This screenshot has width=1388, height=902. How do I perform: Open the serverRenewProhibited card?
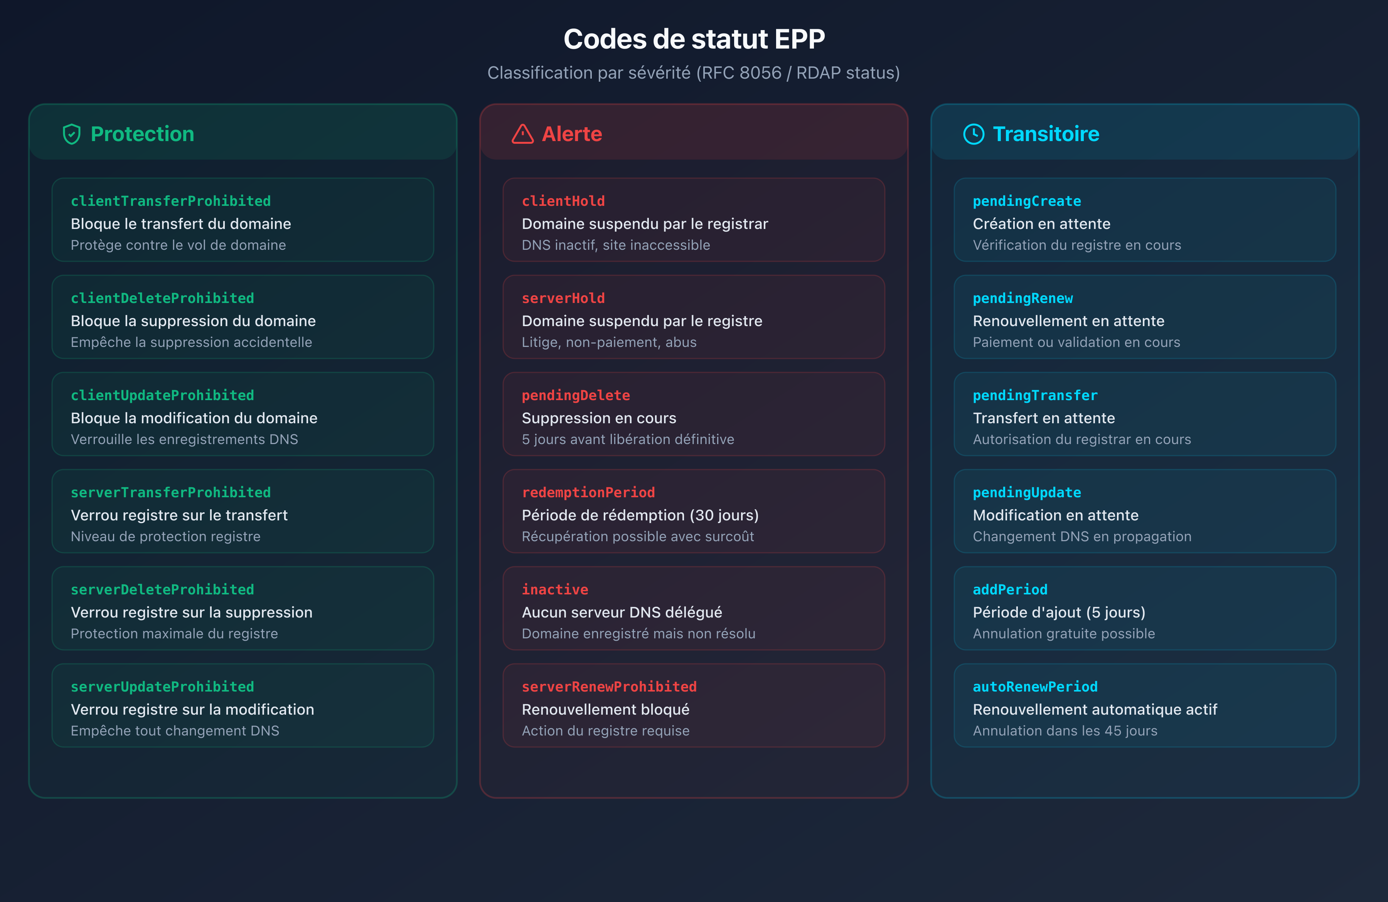coord(693,705)
